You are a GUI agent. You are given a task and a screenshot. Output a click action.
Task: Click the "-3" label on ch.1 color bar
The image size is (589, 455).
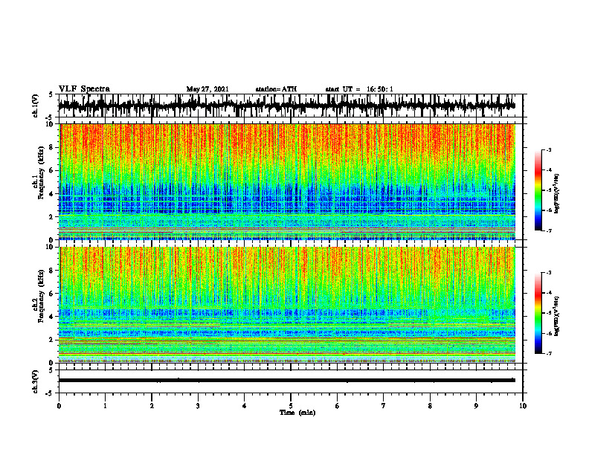(549, 149)
